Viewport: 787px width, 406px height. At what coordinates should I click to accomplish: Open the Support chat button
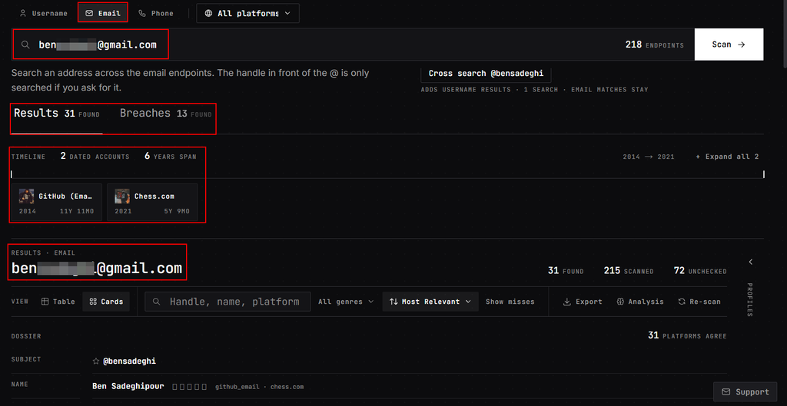click(745, 392)
